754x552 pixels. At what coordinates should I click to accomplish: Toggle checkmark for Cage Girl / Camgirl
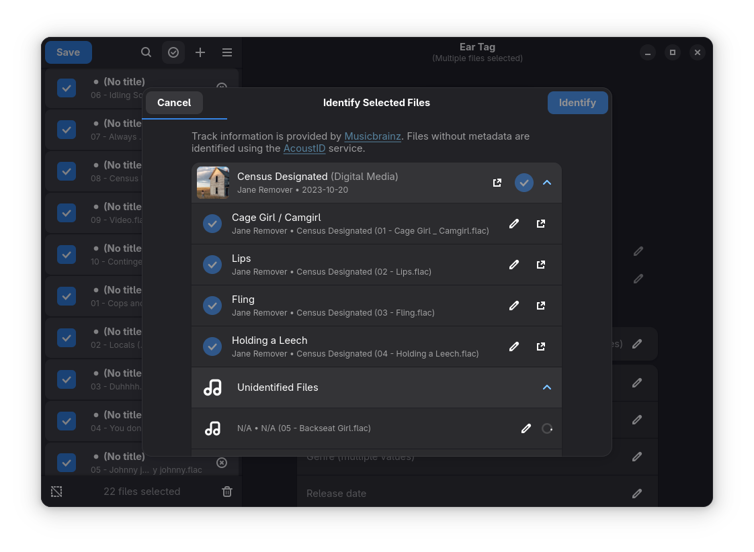point(212,224)
